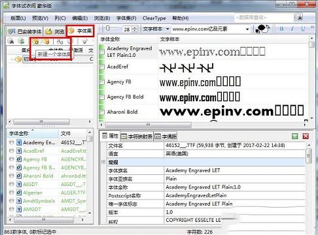The image size is (318, 235).
Task: Click font file icon beside AmdtSymbols
Action: (19, 201)
